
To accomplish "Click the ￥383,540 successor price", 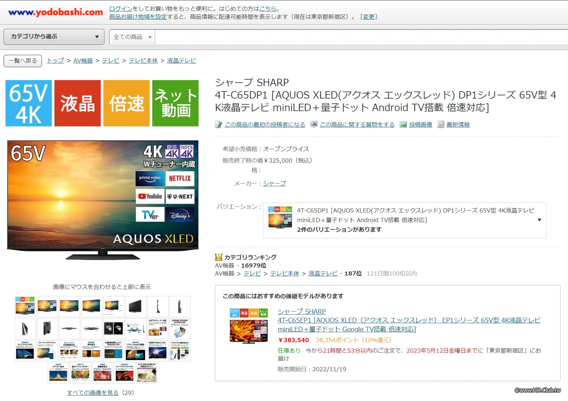I will (293, 340).
